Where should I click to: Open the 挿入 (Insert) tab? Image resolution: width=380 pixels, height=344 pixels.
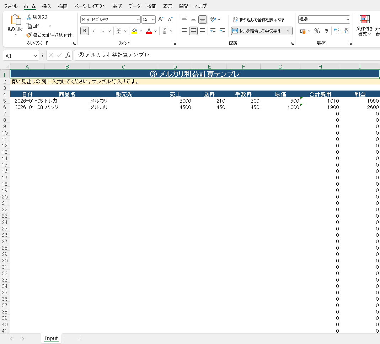pyautogui.click(x=47, y=6)
